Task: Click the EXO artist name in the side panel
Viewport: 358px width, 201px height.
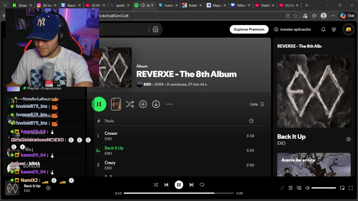Action: (281, 143)
